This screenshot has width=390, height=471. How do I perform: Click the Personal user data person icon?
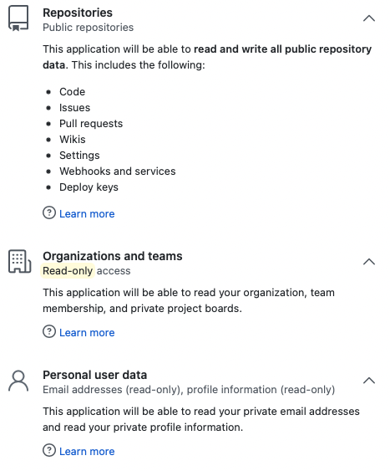[18, 381]
